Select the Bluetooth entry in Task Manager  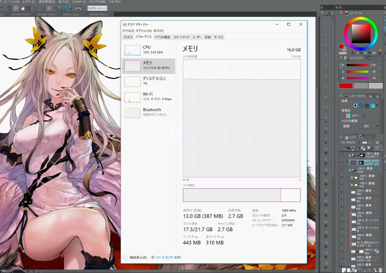(149, 113)
